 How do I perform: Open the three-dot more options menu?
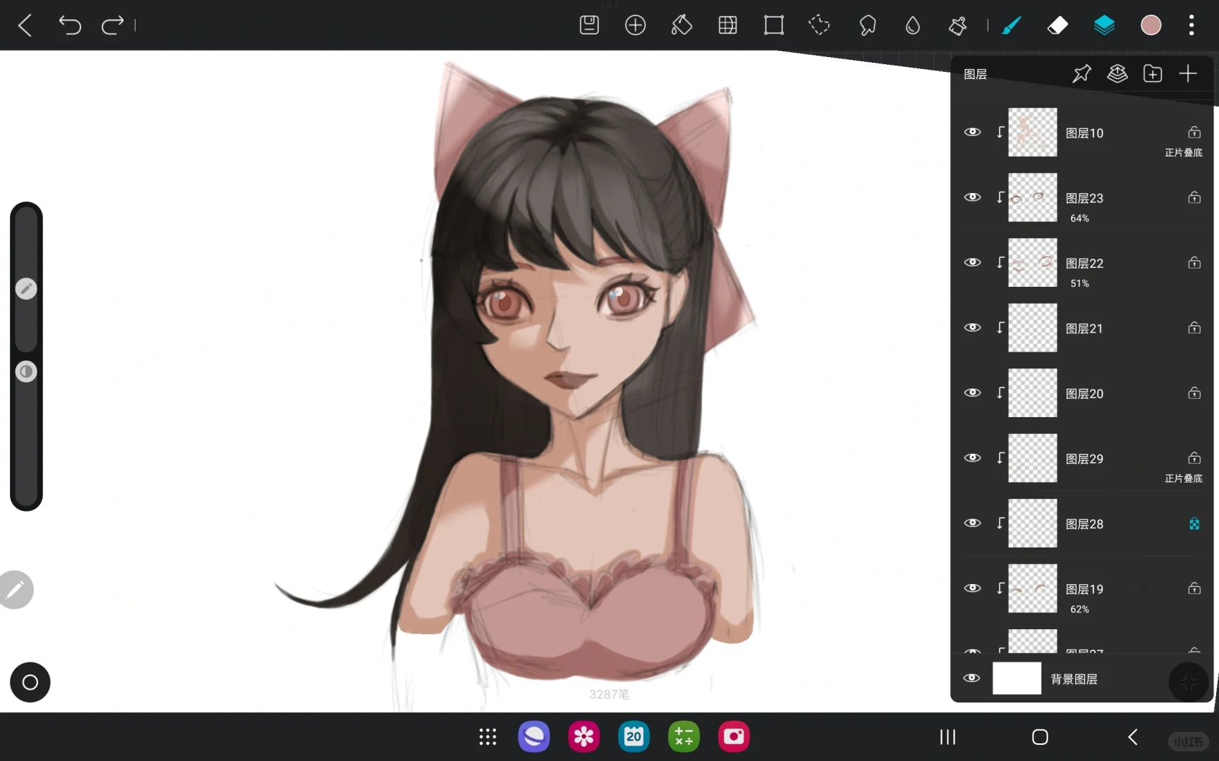pyautogui.click(x=1191, y=25)
